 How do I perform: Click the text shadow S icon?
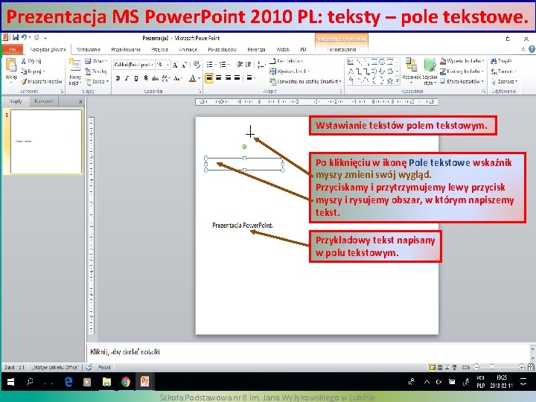tap(146, 78)
